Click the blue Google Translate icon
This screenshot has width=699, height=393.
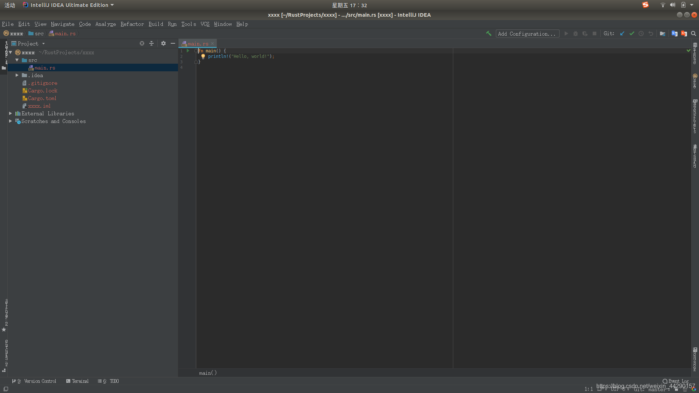coord(675,33)
